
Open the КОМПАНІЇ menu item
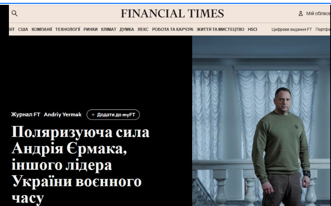click(42, 29)
